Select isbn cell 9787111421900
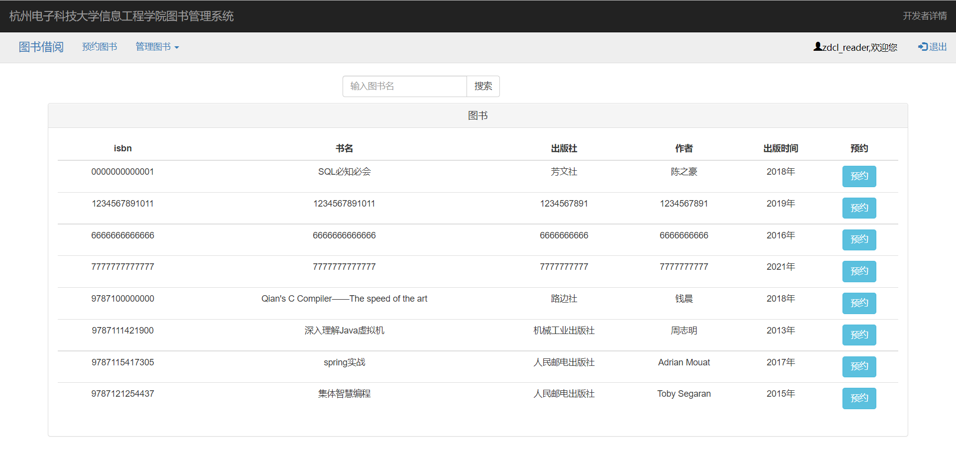The height and width of the screenshot is (449, 956). (x=122, y=331)
